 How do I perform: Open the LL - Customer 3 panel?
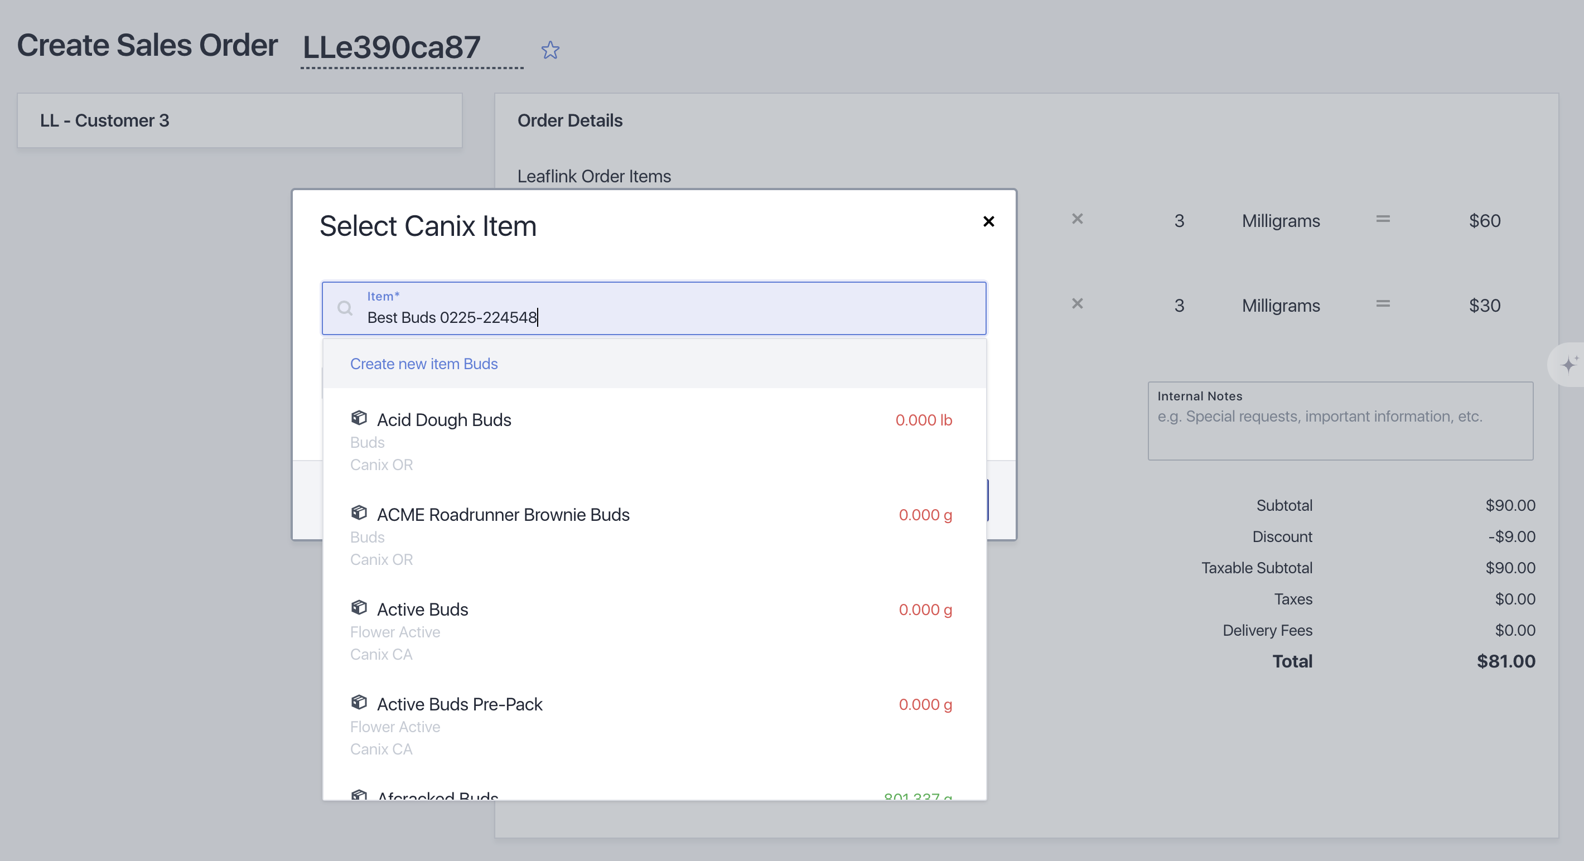[x=240, y=120]
